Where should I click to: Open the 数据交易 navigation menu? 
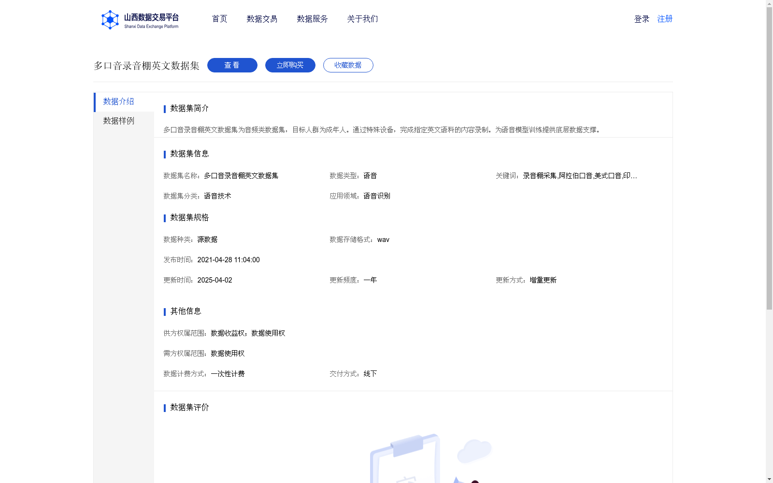(261, 19)
